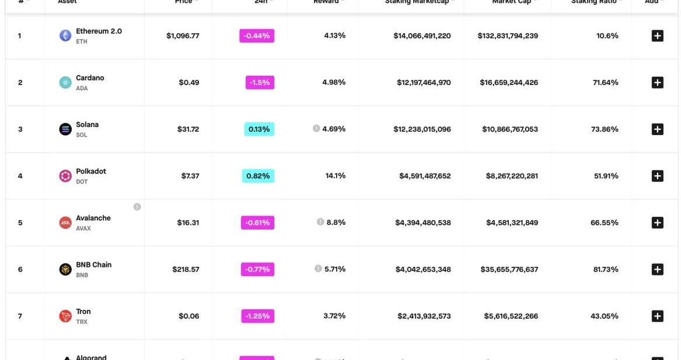Open the Polkadot asset name link
This screenshot has width=681, height=360.
click(x=91, y=171)
